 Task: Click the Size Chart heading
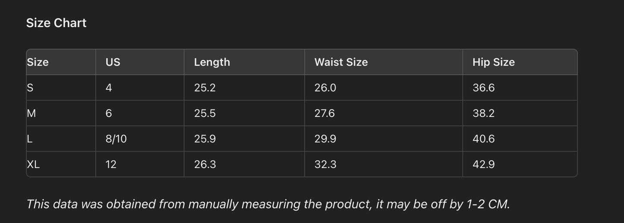[56, 23]
